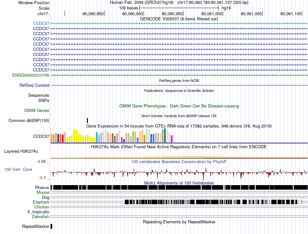Screen dimensions: 308x234
Task: Open the H3K27Ac Mark ENCODE track title
Action: coord(179,147)
